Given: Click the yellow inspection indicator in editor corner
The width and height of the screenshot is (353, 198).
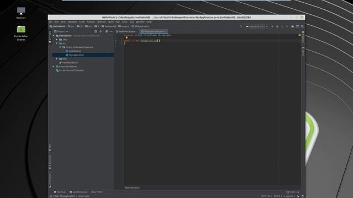Looking at the screenshot, I should coord(299,35).
